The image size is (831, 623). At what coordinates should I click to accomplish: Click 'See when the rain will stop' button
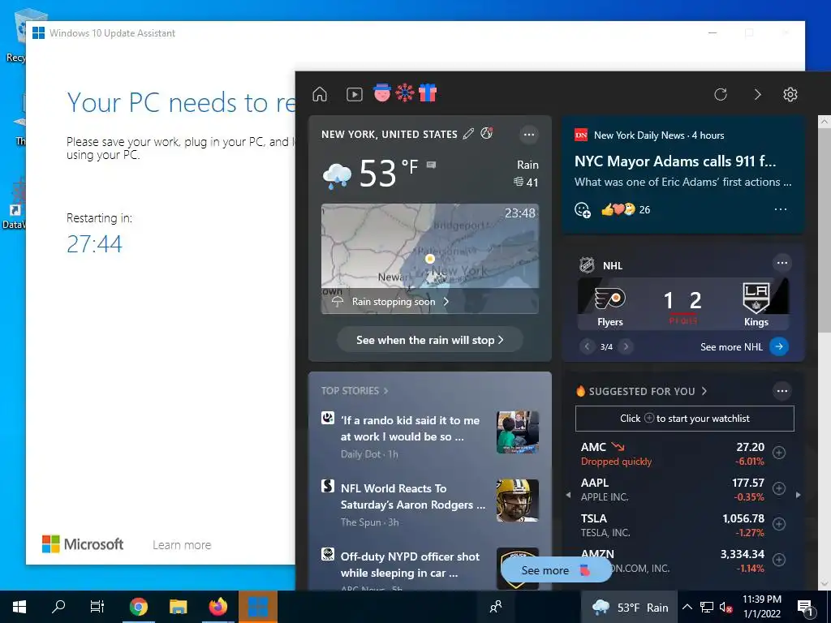click(x=430, y=340)
